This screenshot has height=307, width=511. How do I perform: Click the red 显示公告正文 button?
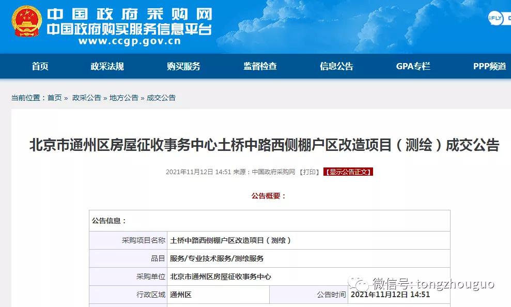click(349, 172)
